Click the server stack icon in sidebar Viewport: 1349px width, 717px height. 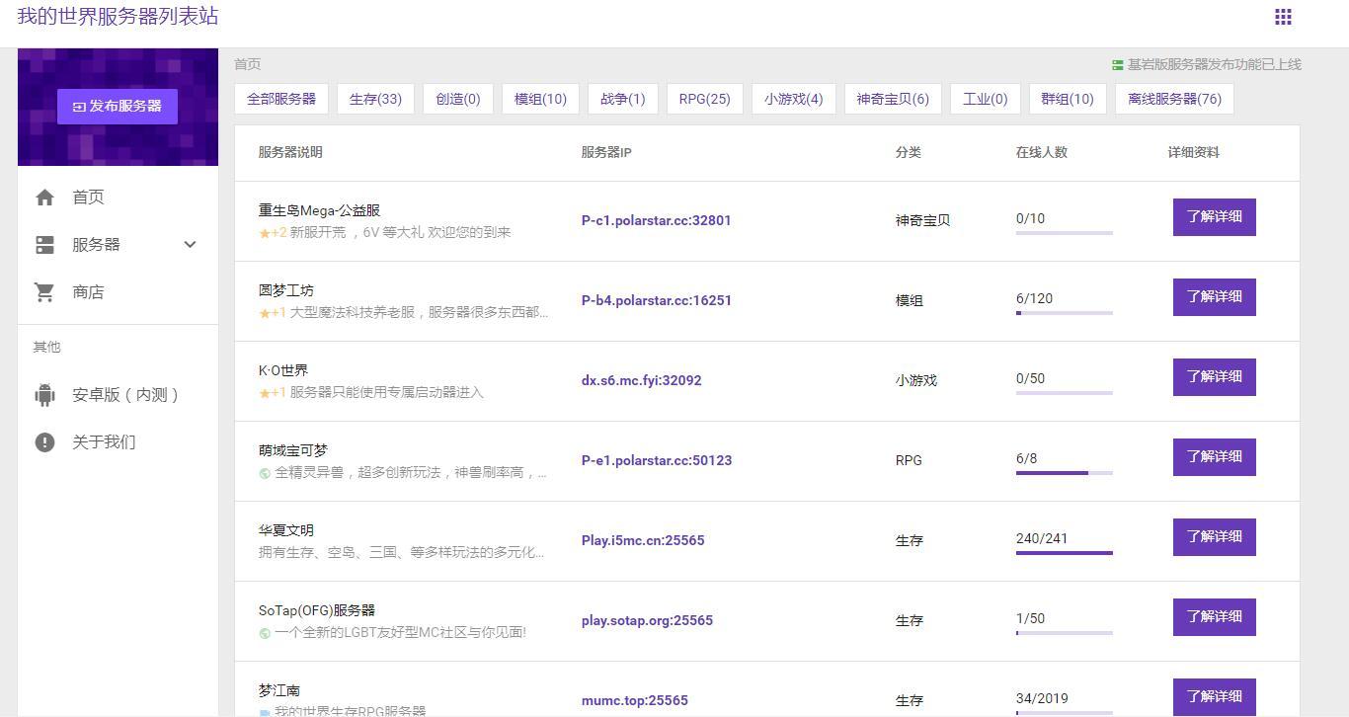pos(44,245)
